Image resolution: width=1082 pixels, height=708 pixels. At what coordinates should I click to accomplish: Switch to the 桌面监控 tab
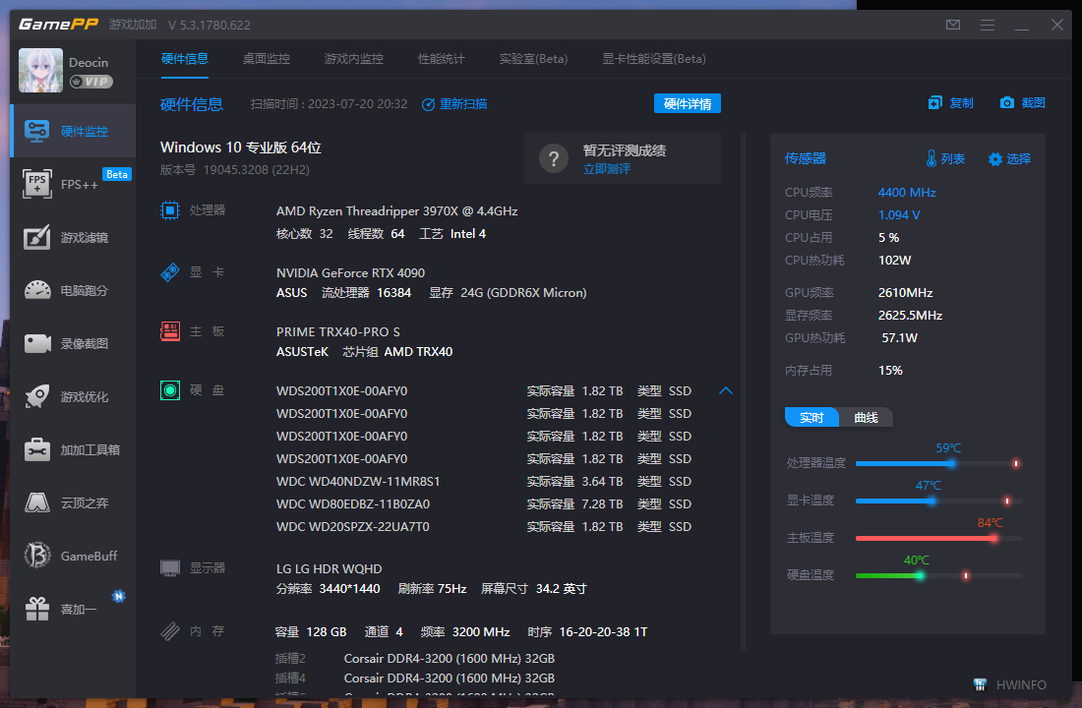pyautogui.click(x=267, y=59)
